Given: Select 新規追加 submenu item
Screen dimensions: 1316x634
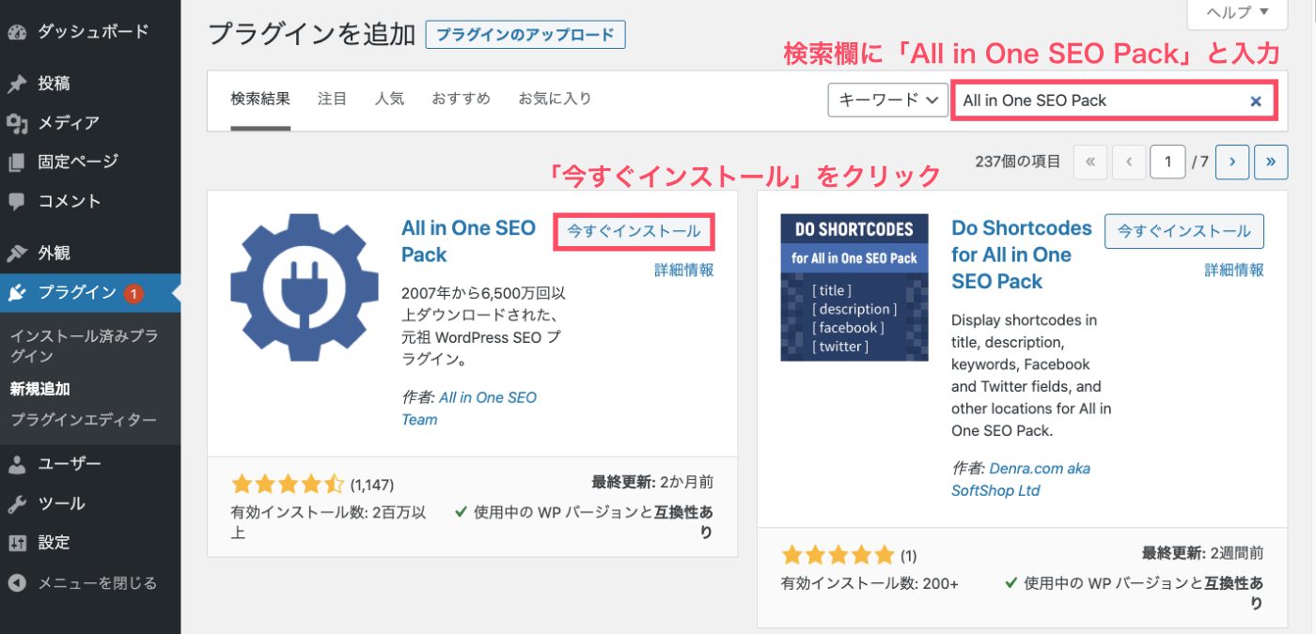Looking at the screenshot, I should [x=39, y=389].
